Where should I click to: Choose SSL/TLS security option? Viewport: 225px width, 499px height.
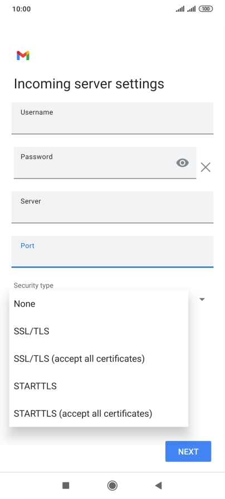pyautogui.click(x=99, y=331)
